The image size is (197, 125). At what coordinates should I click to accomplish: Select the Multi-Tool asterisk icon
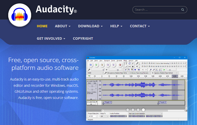(133, 67)
